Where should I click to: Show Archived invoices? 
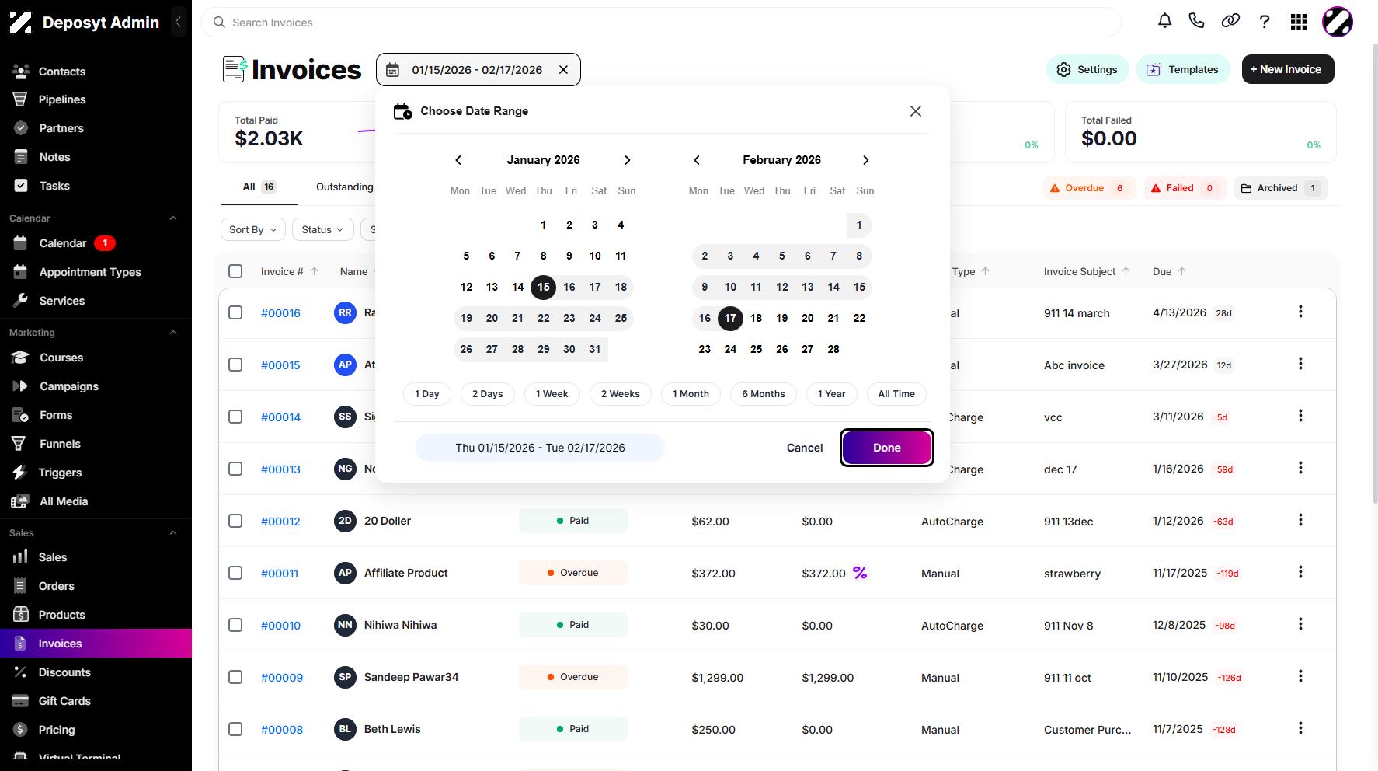point(1281,188)
